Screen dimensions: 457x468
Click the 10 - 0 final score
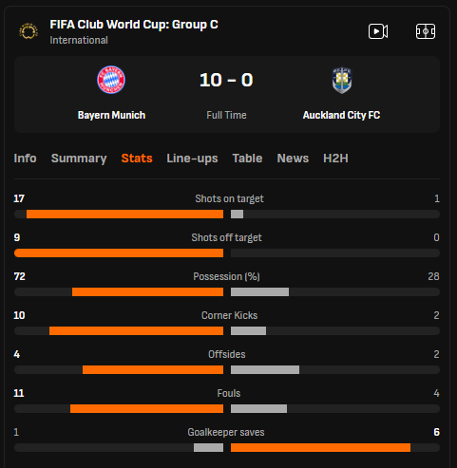pos(226,80)
